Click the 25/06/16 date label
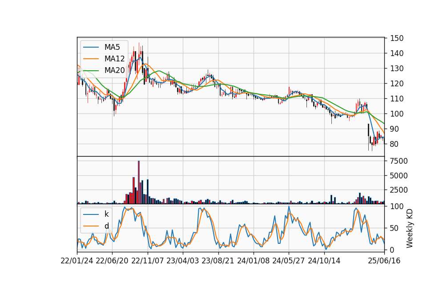The image size is (427, 307). 384,261
